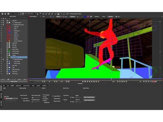Screen dimensions: 163x122
Task: Open the Input Clip dropdown
Action: (x=10, y=98)
